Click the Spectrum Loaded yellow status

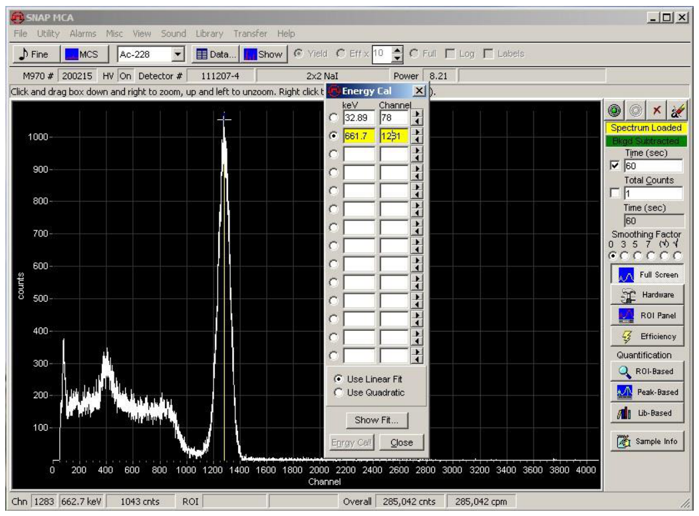pos(646,128)
